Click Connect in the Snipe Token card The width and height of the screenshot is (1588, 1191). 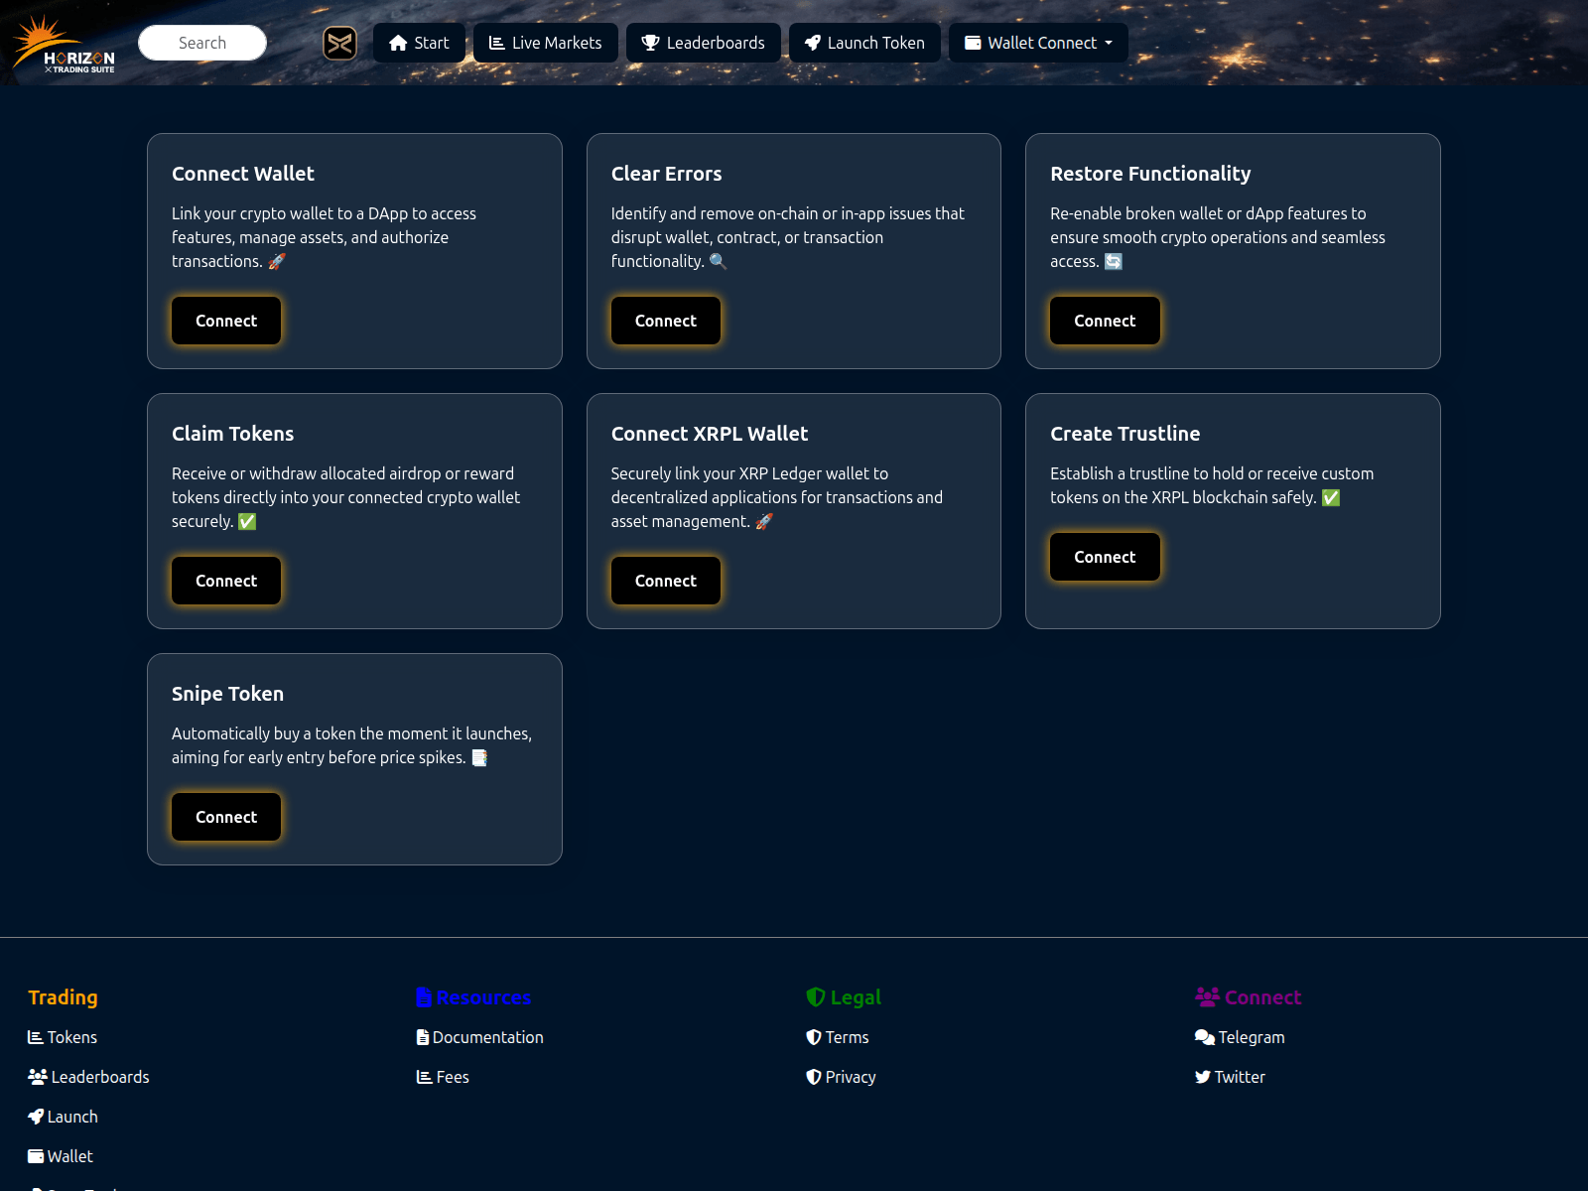point(226,817)
